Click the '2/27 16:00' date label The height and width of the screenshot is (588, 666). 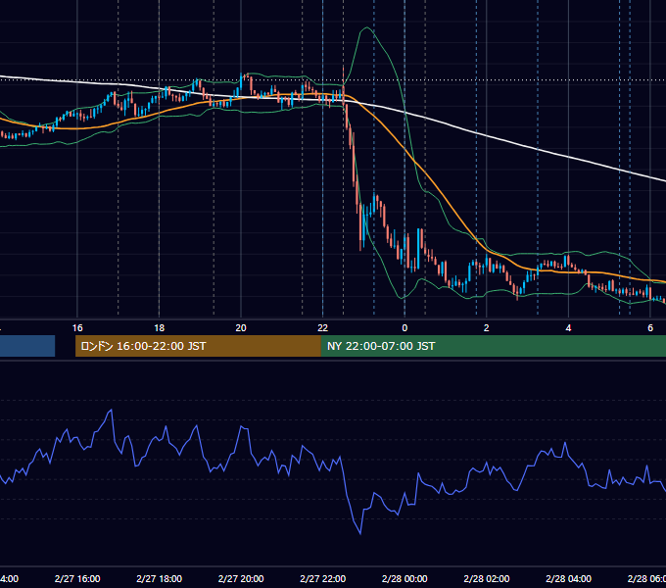pyautogui.click(x=77, y=578)
